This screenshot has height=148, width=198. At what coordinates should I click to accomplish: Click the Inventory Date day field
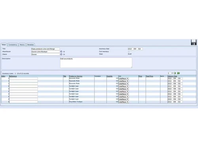140,49
